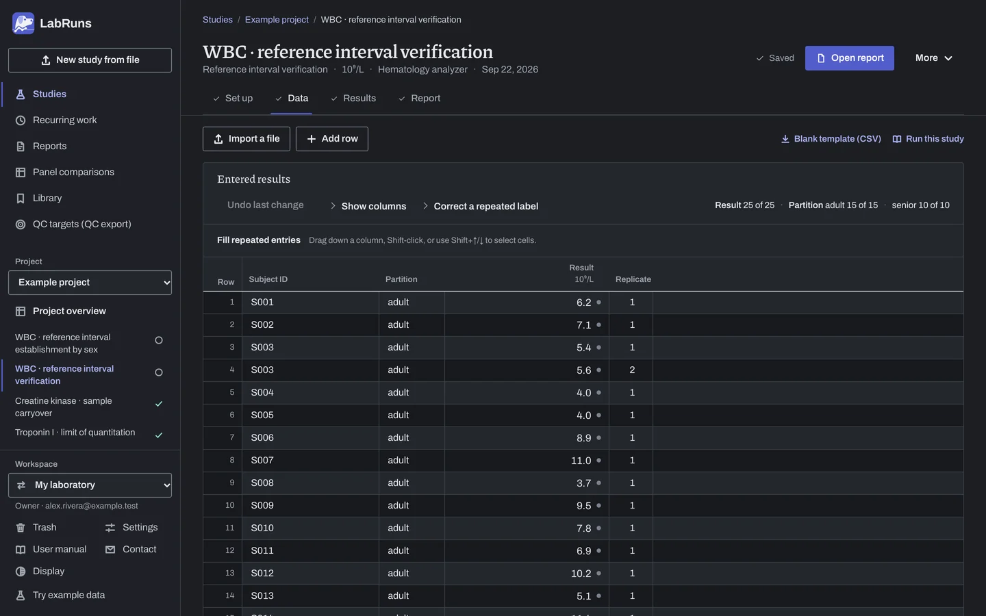The image size is (986, 616).
Task: Open the My laboratory workspace dropdown
Action: point(90,485)
